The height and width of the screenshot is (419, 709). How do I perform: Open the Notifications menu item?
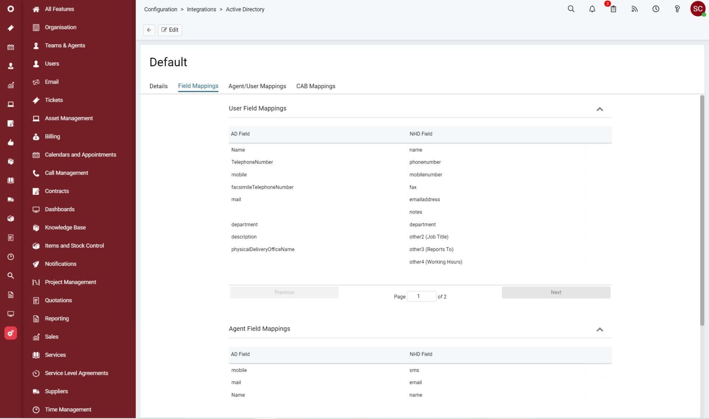click(61, 264)
